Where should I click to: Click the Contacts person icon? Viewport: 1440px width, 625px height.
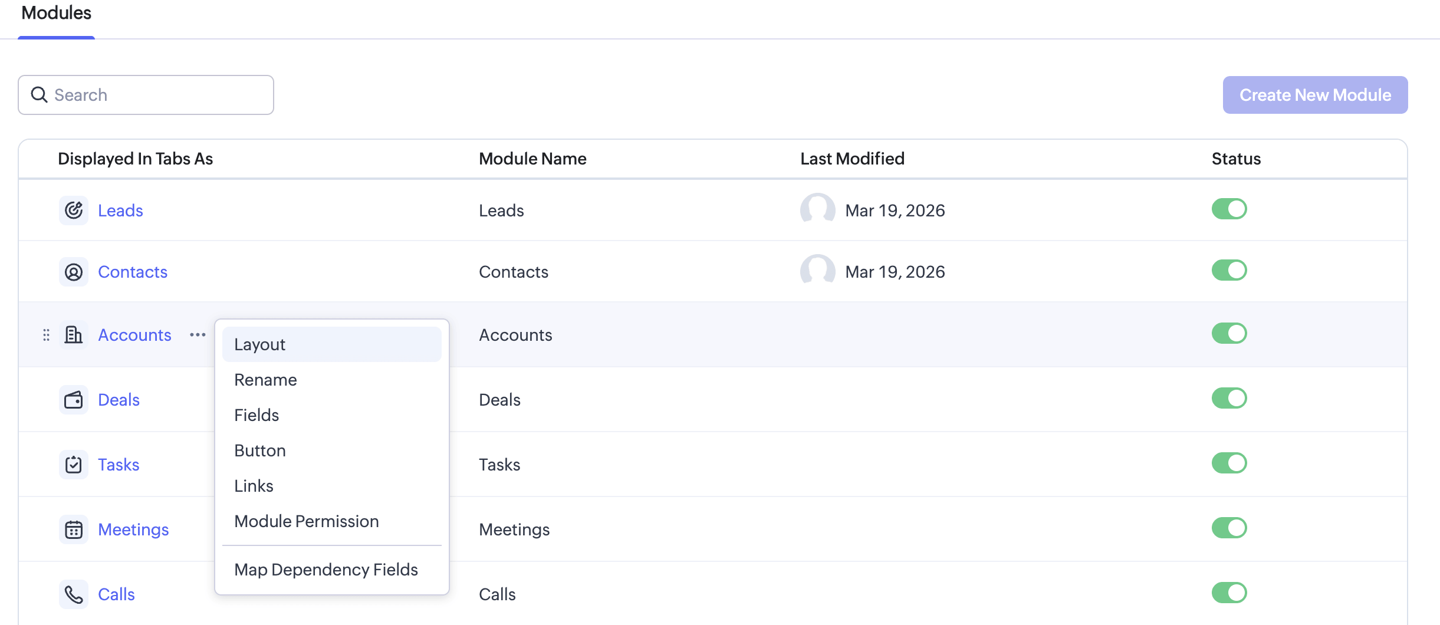[73, 271]
